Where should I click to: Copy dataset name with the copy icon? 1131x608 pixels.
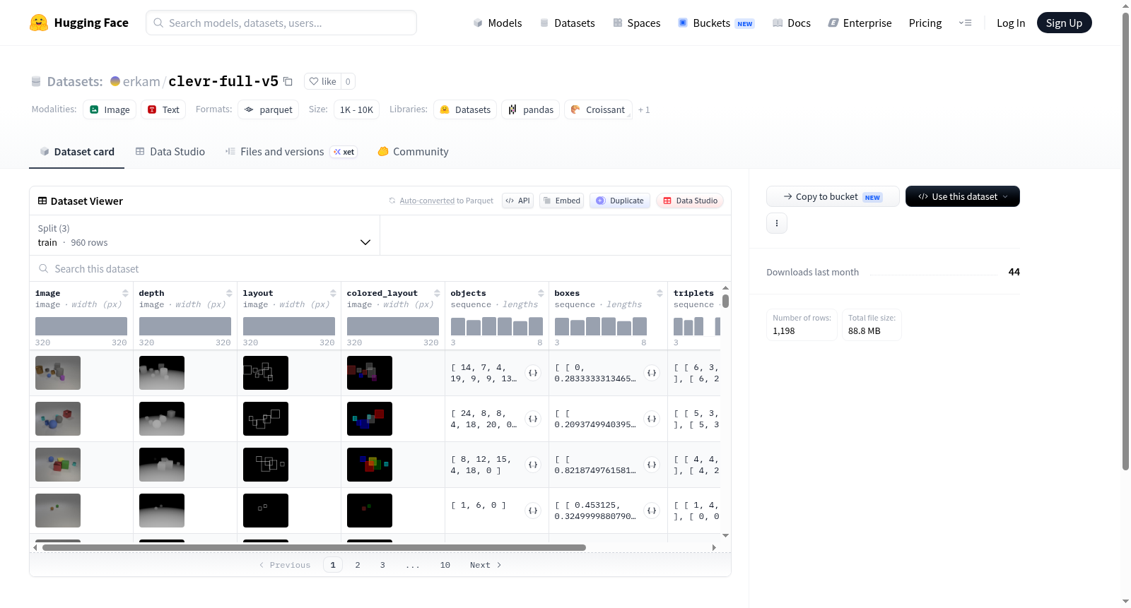click(288, 81)
